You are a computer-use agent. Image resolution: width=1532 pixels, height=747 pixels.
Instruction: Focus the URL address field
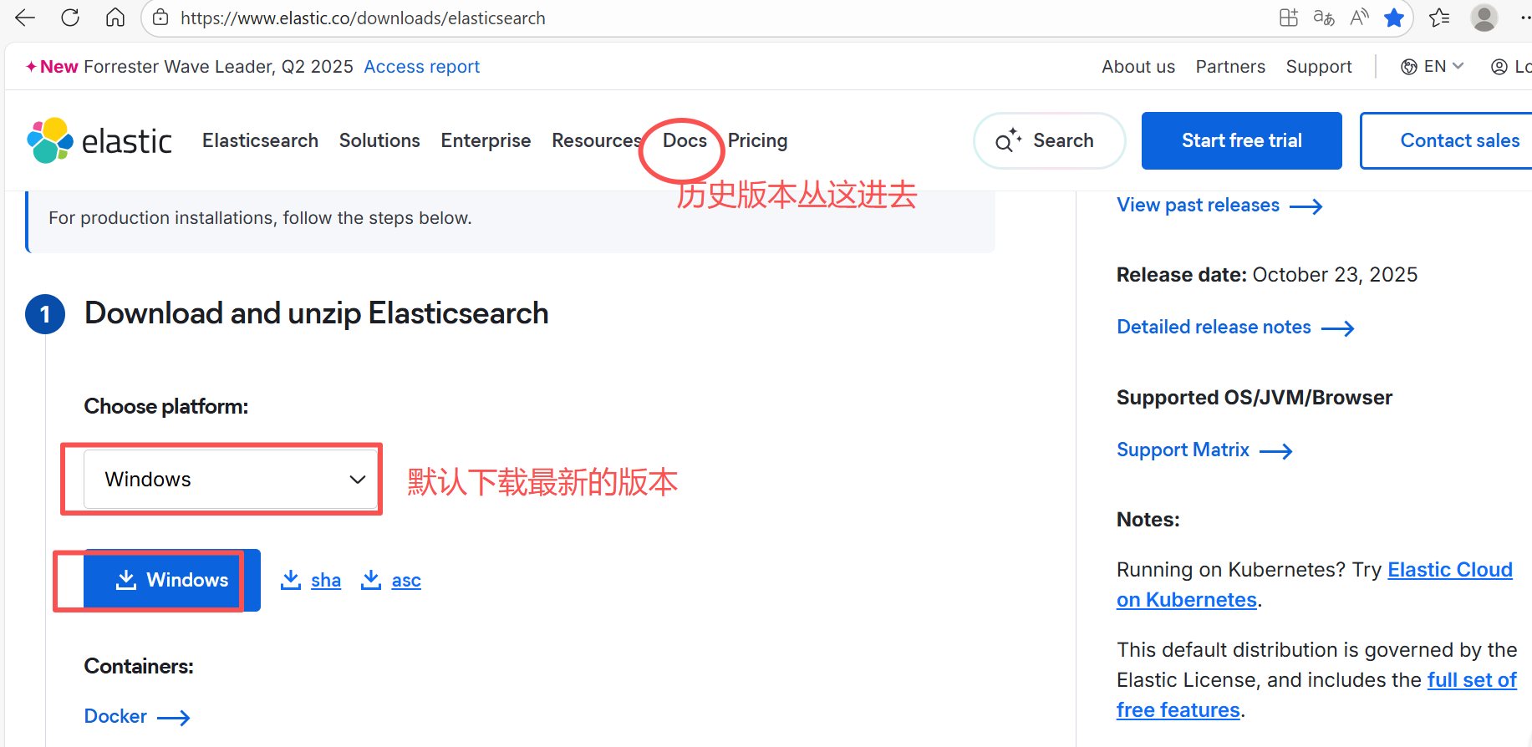coord(363,18)
